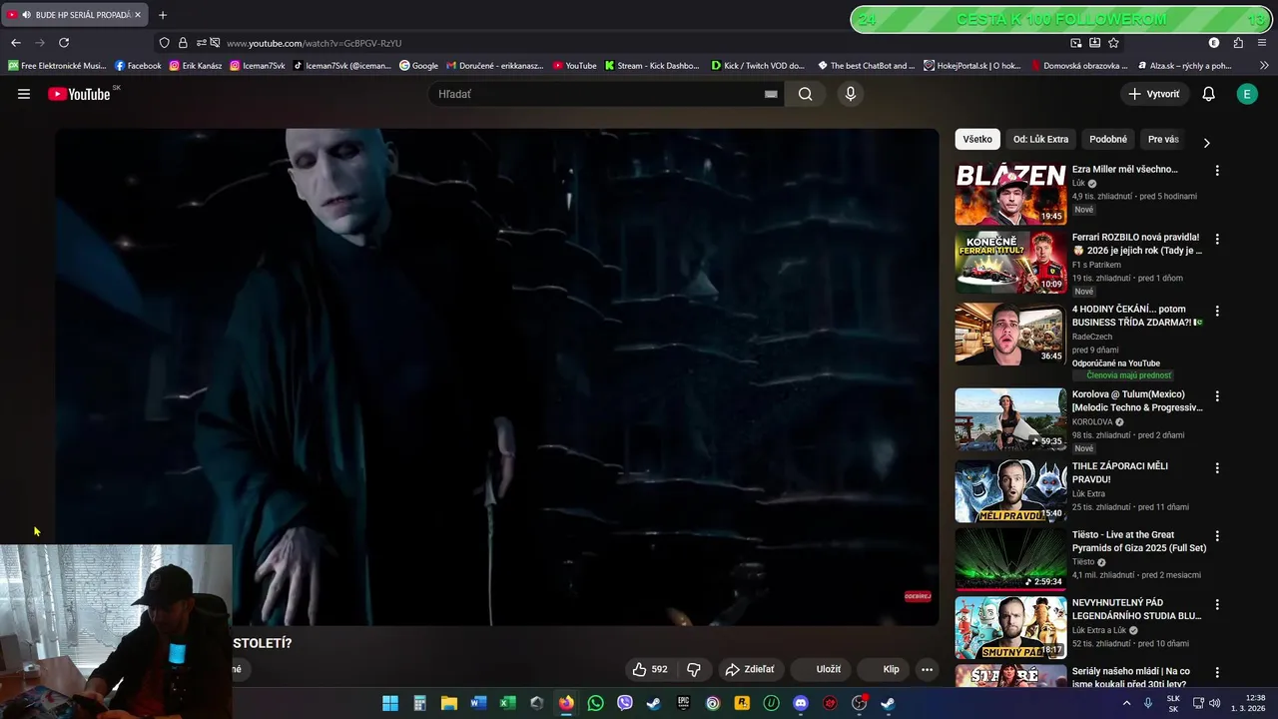This screenshot has width=1278, height=719.
Task: Open options for Korolova @ Tulum video
Action: pyautogui.click(x=1216, y=396)
